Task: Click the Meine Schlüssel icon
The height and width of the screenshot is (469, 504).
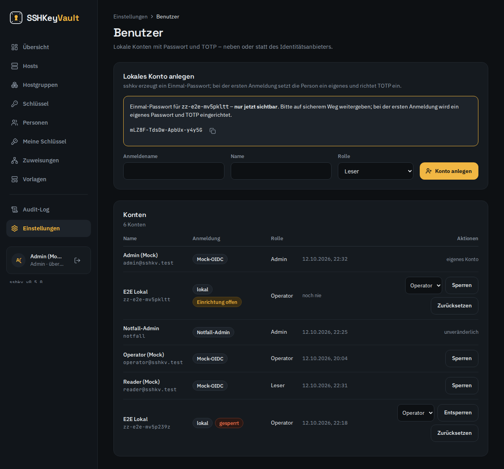Action: pos(15,142)
